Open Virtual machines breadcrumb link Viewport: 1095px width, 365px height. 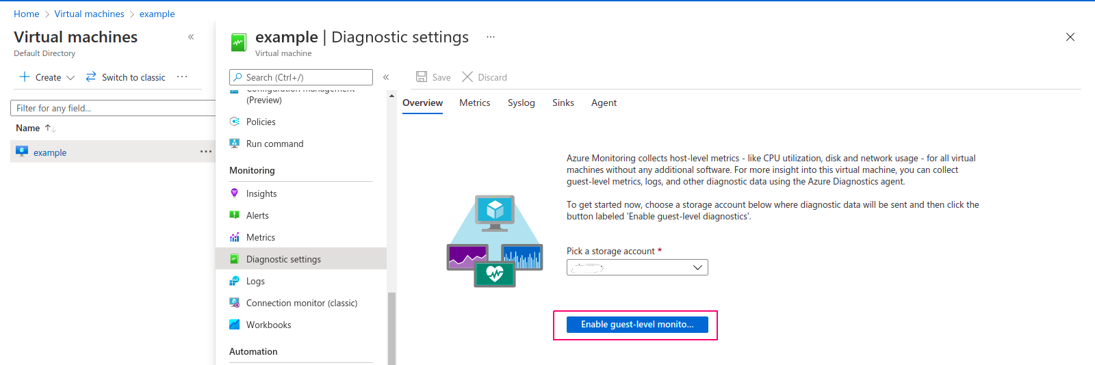click(x=90, y=14)
